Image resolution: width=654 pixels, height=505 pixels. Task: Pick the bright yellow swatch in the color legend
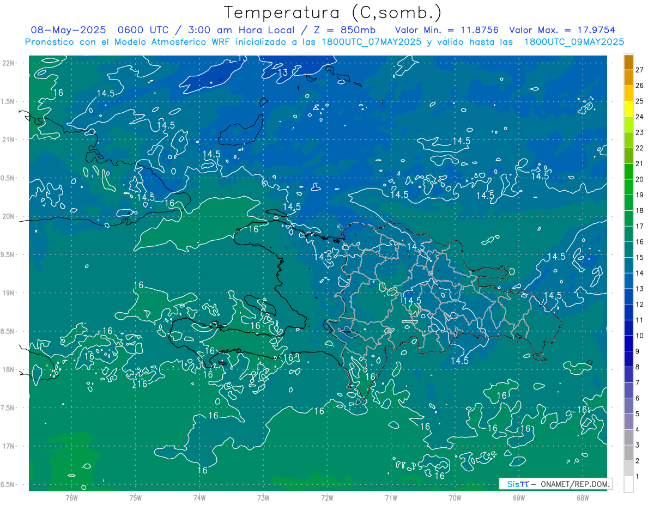tap(628, 109)
